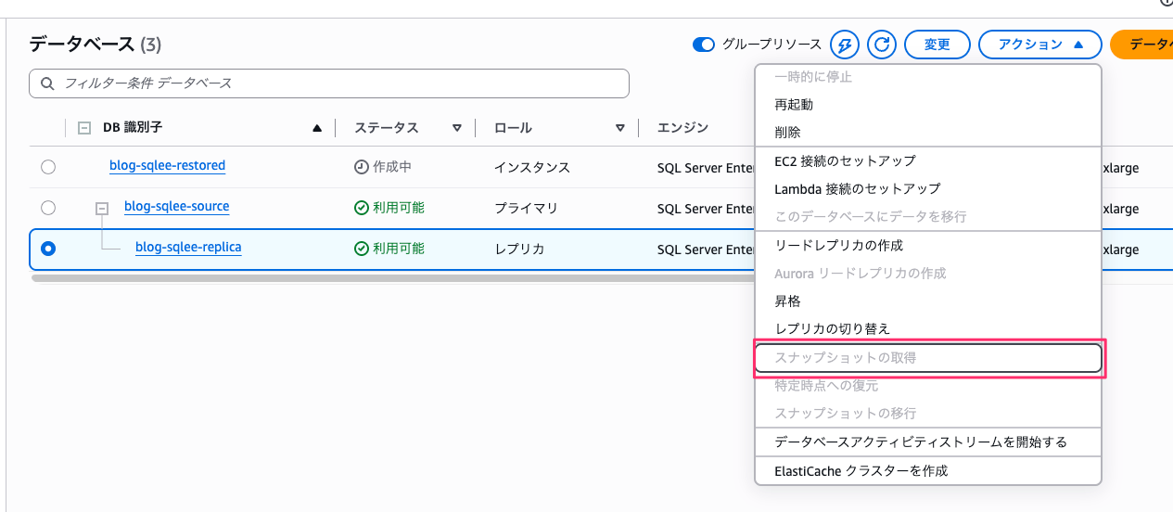
Task: Click the 変更 button
Action: click(937, 45)
